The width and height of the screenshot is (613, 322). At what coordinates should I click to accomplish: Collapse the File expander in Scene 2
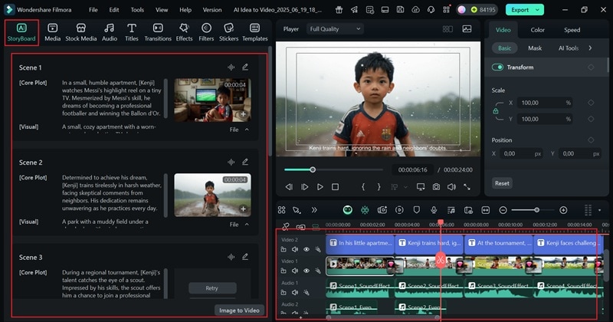(x=247, y=225)
